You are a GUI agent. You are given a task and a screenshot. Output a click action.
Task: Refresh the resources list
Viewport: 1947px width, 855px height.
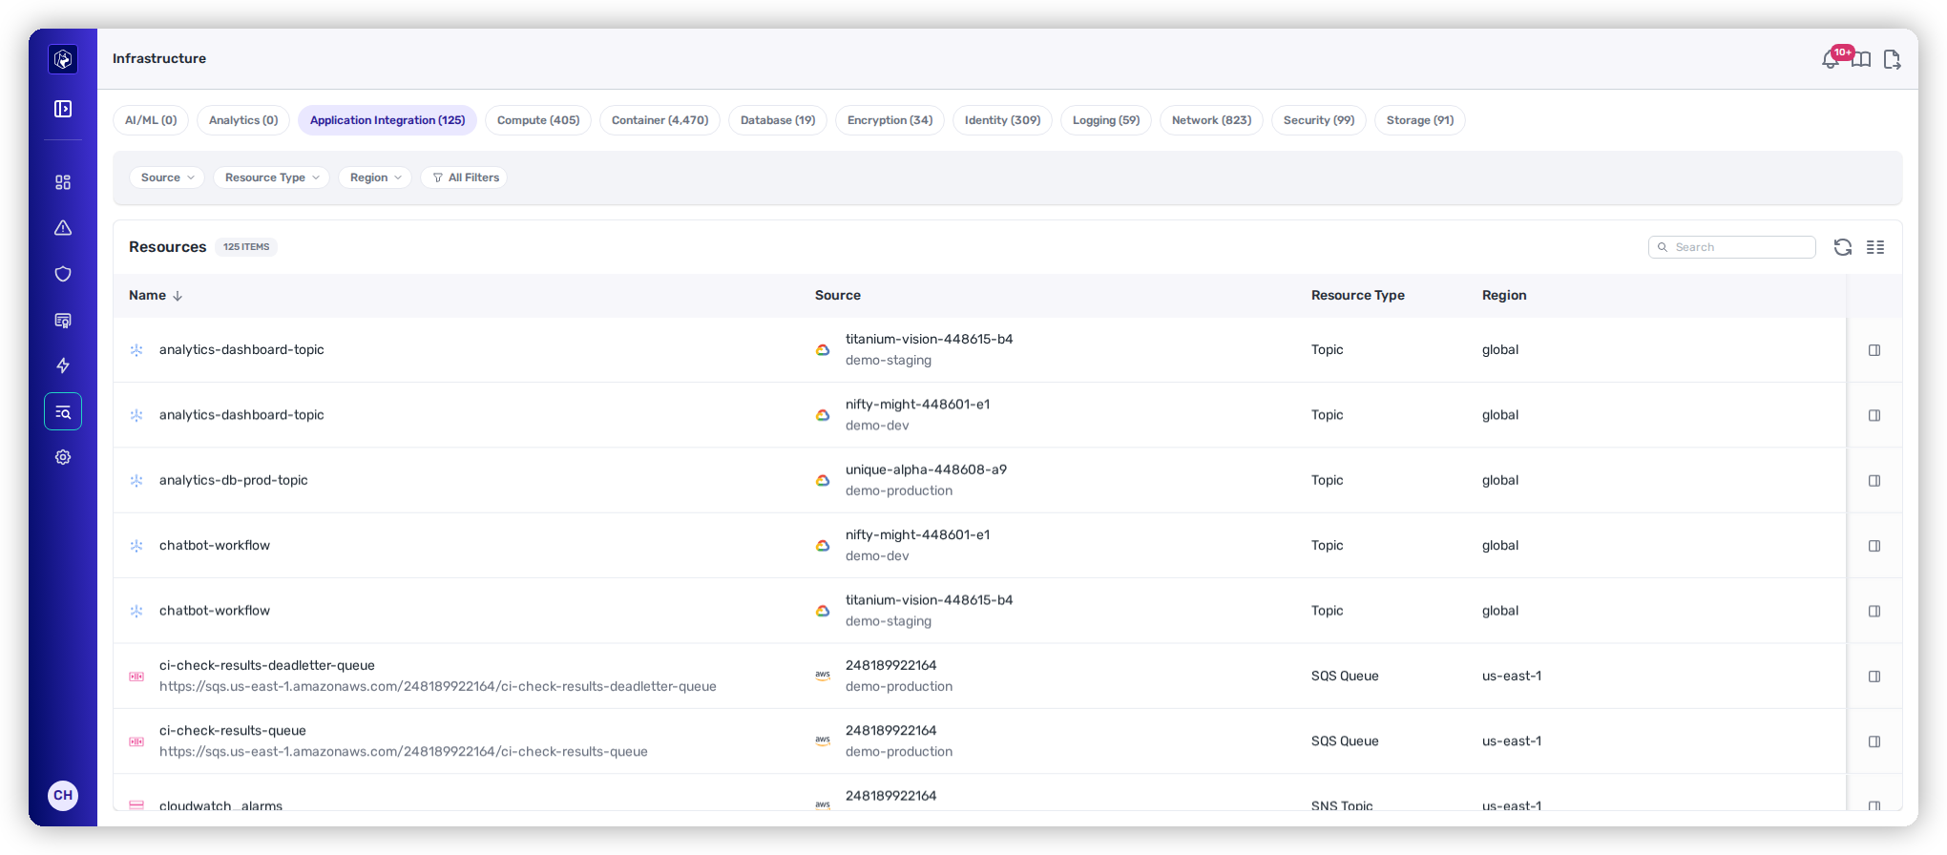(x=1843, y=247)
